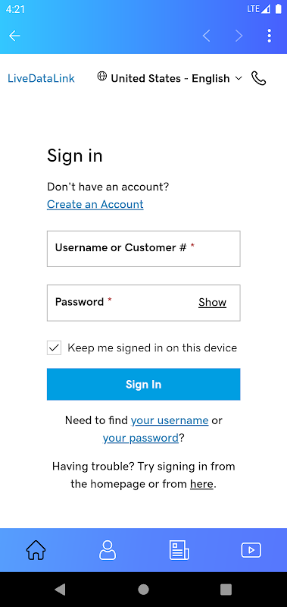Open the Create an Account link
Screen dimensions: 287x607
[x=95, y=204]
